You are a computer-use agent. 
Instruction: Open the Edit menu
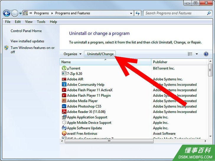coord(18,22)
